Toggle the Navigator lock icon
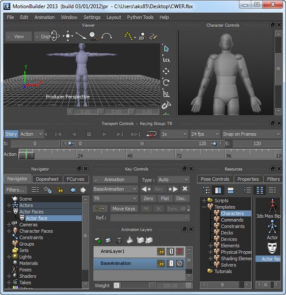This screenshot has height=295, width=286. click(x=60, y=190)
